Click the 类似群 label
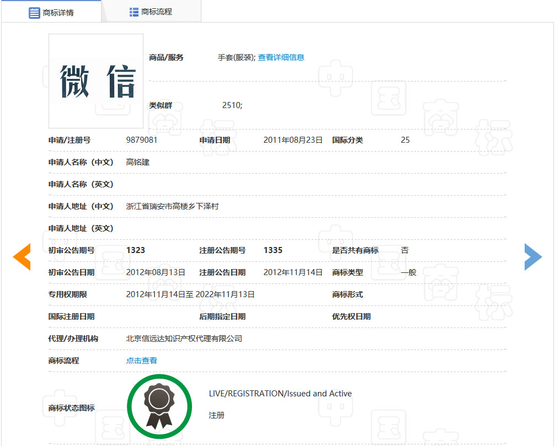The image size is (555, 446). point(161,105)
